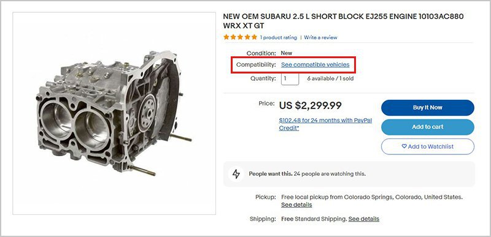The height and width of the screenshot is (237, 491).
Task: Click the '24 people are watching this' text
Action: click(330, 174)
